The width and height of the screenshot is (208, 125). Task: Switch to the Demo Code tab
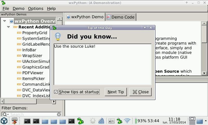pos(121,17)
